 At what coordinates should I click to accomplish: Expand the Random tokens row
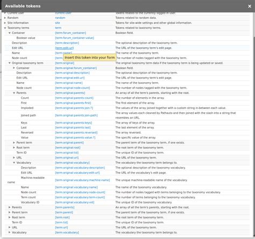click(x=5, y=18)
